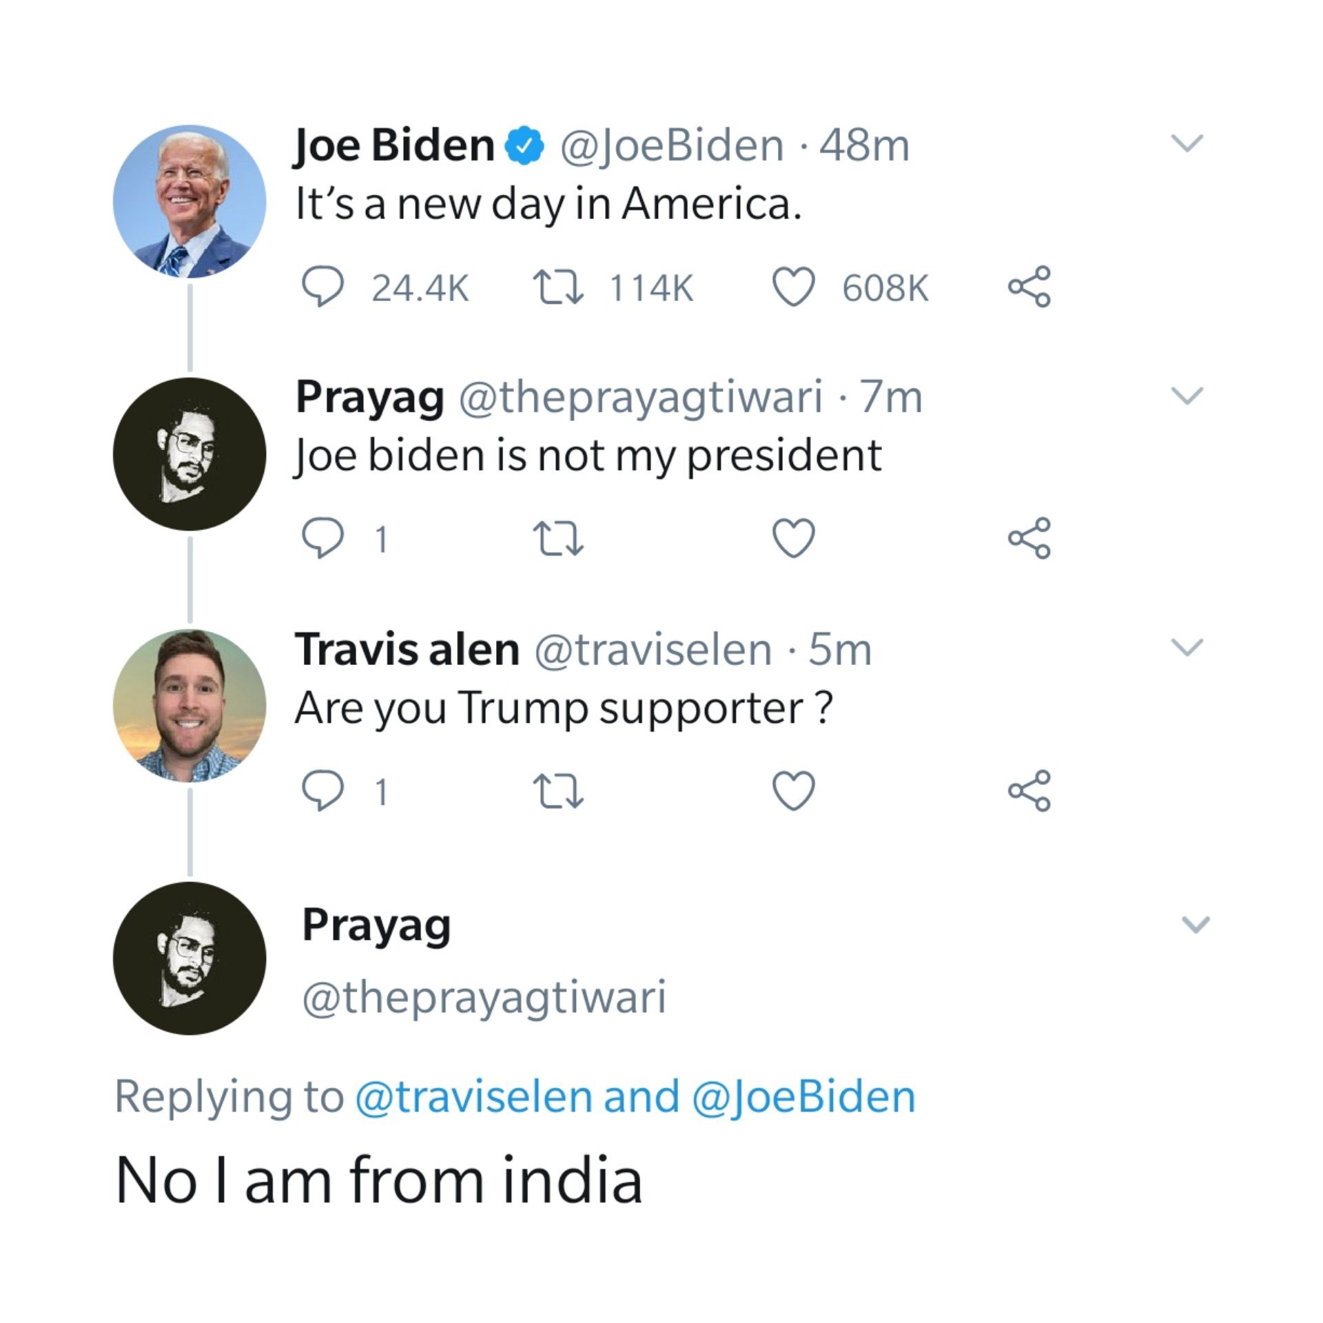This screenshot has width=1323, height=1323.
Task: Like Travis alen's tweet
Action: pos(794,790)
